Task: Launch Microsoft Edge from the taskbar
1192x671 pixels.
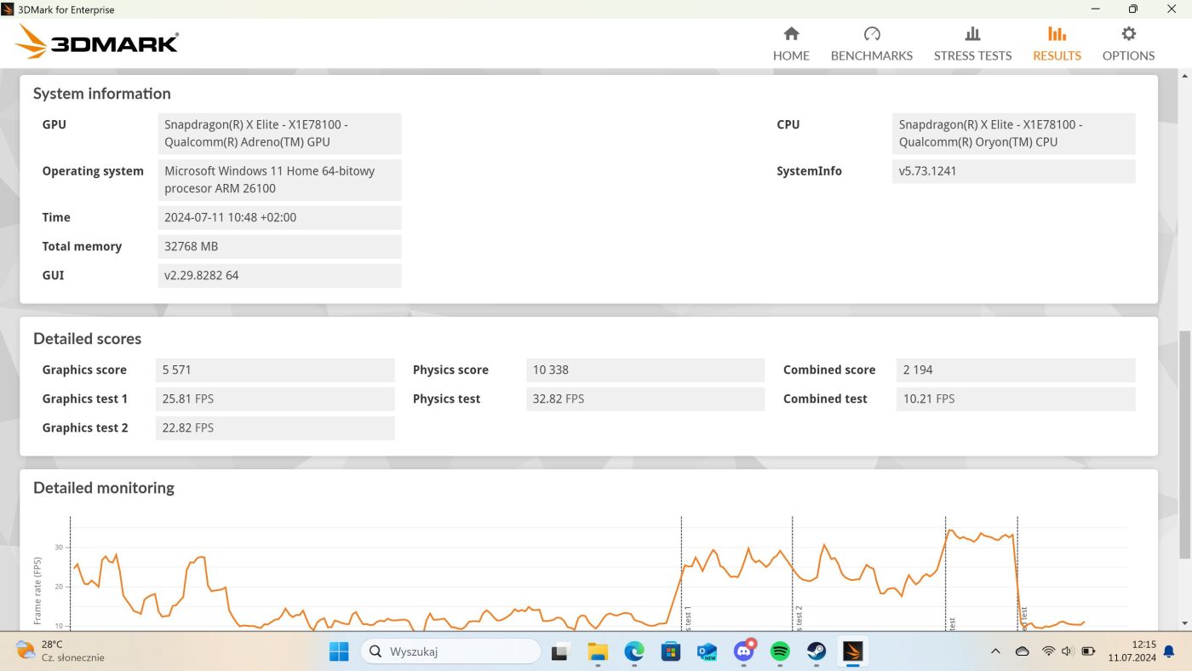Action: click(x=634, y=651)
